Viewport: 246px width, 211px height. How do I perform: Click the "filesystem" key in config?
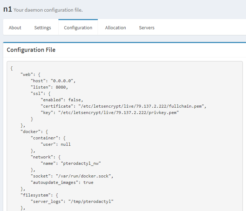pyautogui.click(x=35, y=195)
